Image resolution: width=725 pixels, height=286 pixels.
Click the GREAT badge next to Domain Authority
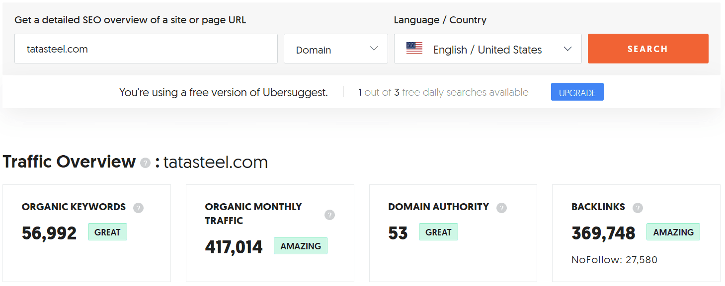tap(438, 232)
